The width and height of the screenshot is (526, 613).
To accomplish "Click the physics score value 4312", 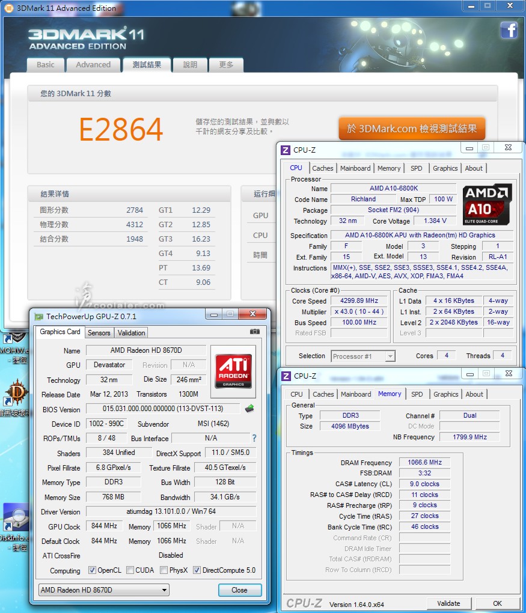I will (135, 224).
